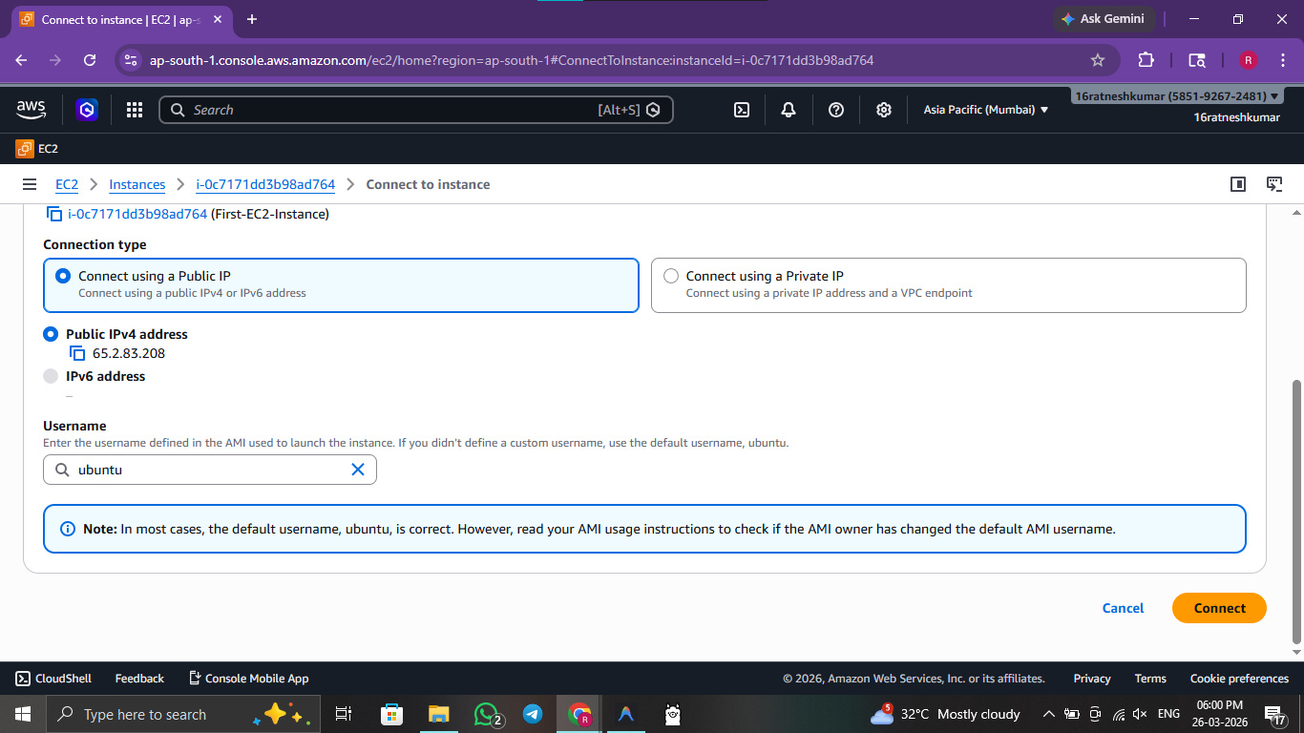1304x733 pixels.
Task: Select Connect using a Public IP
Action: tap(341, 284)
